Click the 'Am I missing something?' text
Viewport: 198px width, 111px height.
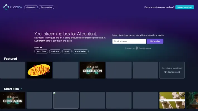pyautogui.click(x=172, y=68)
